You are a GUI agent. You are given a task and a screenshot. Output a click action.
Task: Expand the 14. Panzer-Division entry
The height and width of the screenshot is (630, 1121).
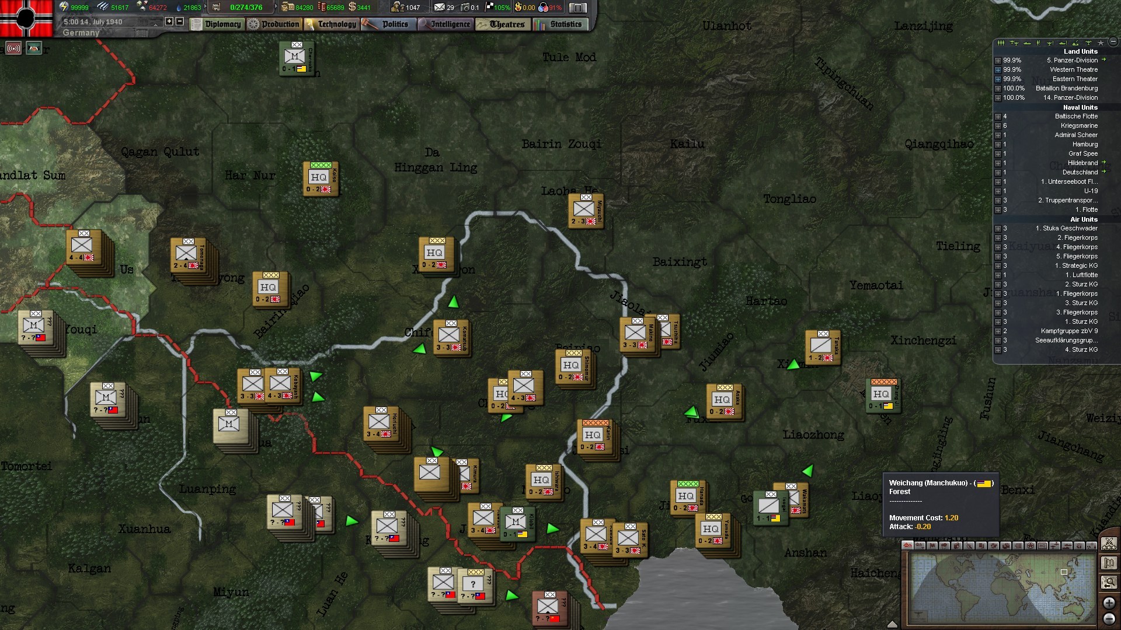(x=998, y=97)
